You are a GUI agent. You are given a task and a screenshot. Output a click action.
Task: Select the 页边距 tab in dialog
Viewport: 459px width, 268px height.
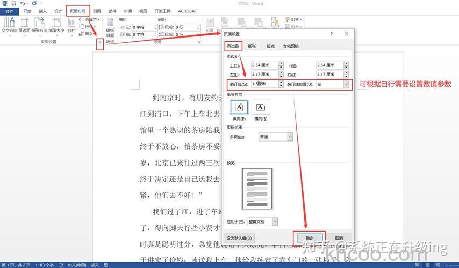click(233, 46)
